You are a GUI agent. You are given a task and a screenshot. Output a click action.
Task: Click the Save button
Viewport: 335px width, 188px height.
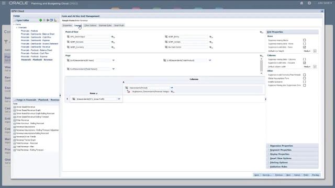pos(256,175)
